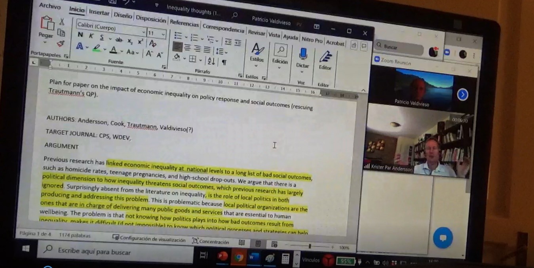Select center alignment button
The height and width of the screenshot is (268, 534).
pyautogui.click(x=188, y=48)
